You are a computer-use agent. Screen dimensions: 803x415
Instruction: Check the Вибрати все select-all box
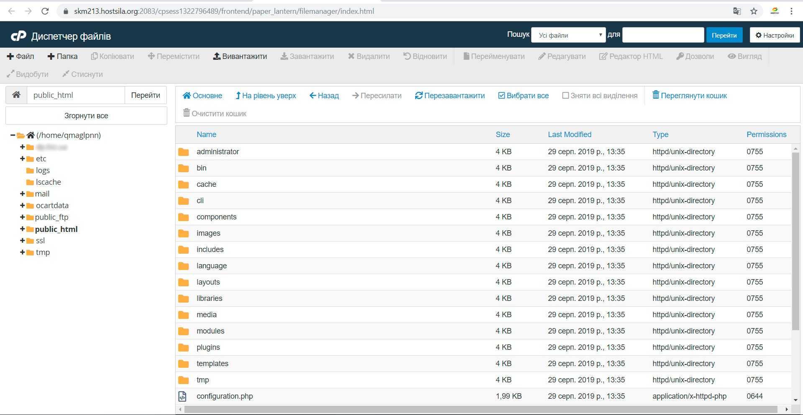tap(502, 96)
